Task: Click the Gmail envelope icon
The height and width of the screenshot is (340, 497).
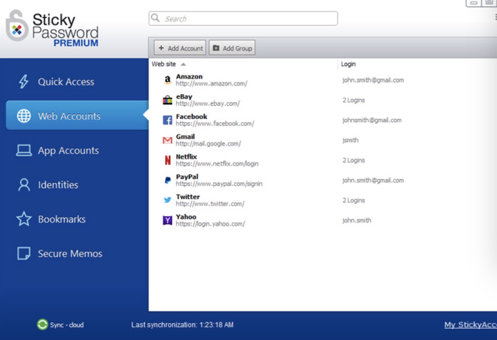Action: tap(167, 140)
